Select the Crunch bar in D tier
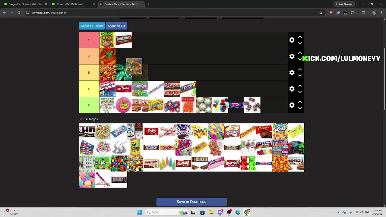The image size is (386, 217). [x=236, y=105]
